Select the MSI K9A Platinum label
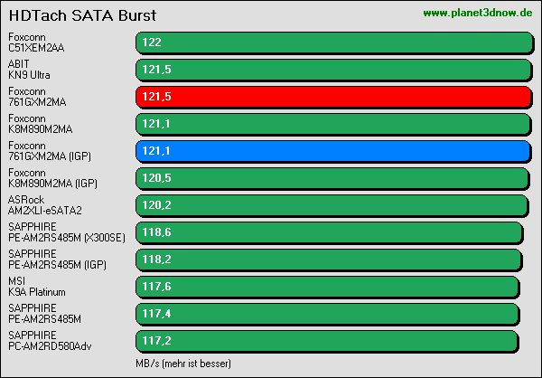 (x=37, y=287)
